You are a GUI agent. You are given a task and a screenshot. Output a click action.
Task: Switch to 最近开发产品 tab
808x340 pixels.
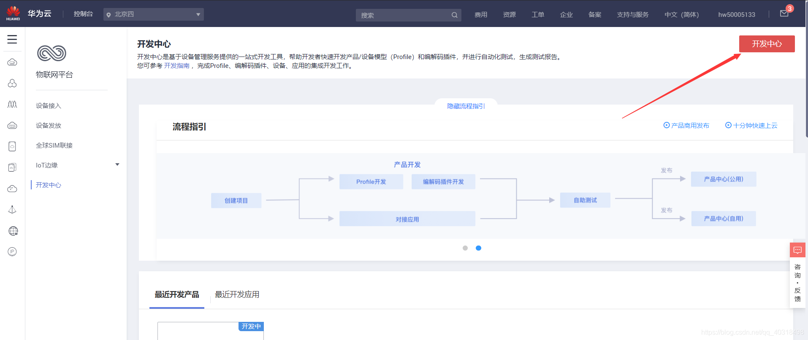pyautogui.click(x=177, y=294)
